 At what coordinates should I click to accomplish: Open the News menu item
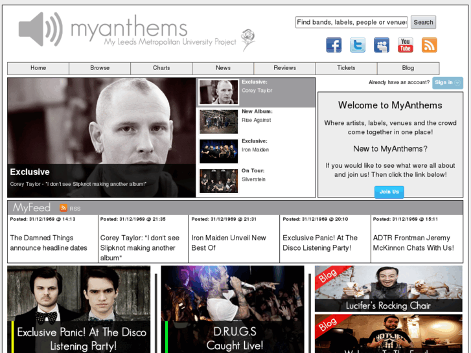[x=223, y=68]
